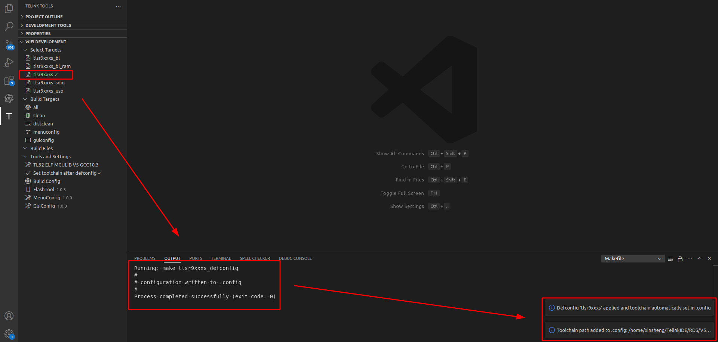Open the Run and Debug view

pos(9,62)
